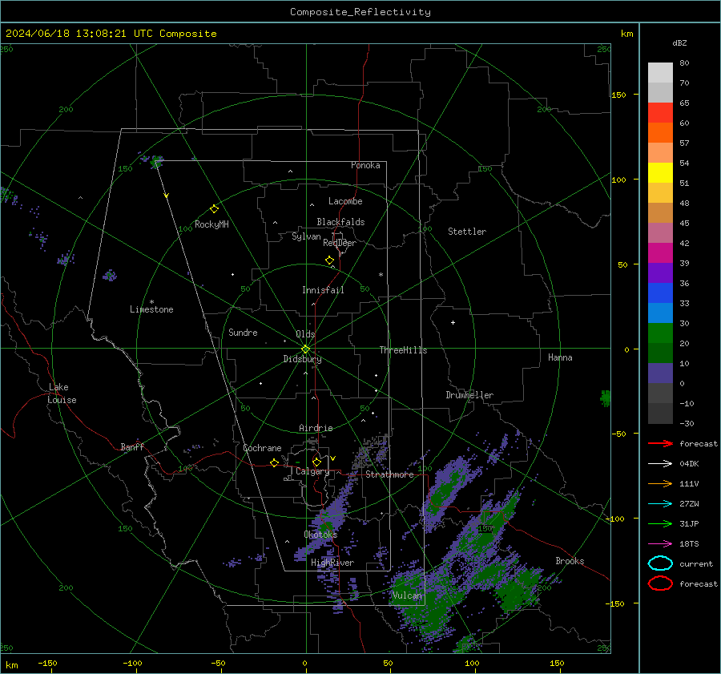This screenshot has width=721, height=674.
Task: Click the dBZ legend heading
Action: click(x=679, y=42)
